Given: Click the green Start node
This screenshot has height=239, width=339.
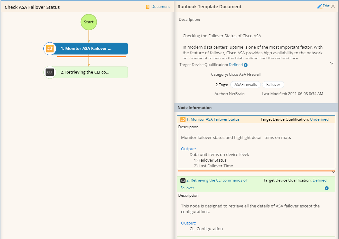Looking at the screenshot, I should click(x=89, y=22).
